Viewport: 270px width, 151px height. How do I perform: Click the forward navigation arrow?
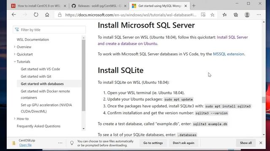pos(25,15)
